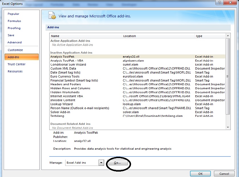Image resolution: width=239 pixels, height=177 pixels.
Task: Open the Resources category
Action: (x=15, y=71)
